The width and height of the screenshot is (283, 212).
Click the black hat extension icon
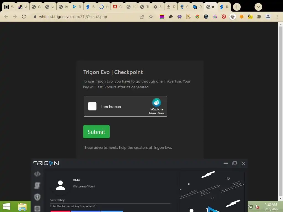171,17
